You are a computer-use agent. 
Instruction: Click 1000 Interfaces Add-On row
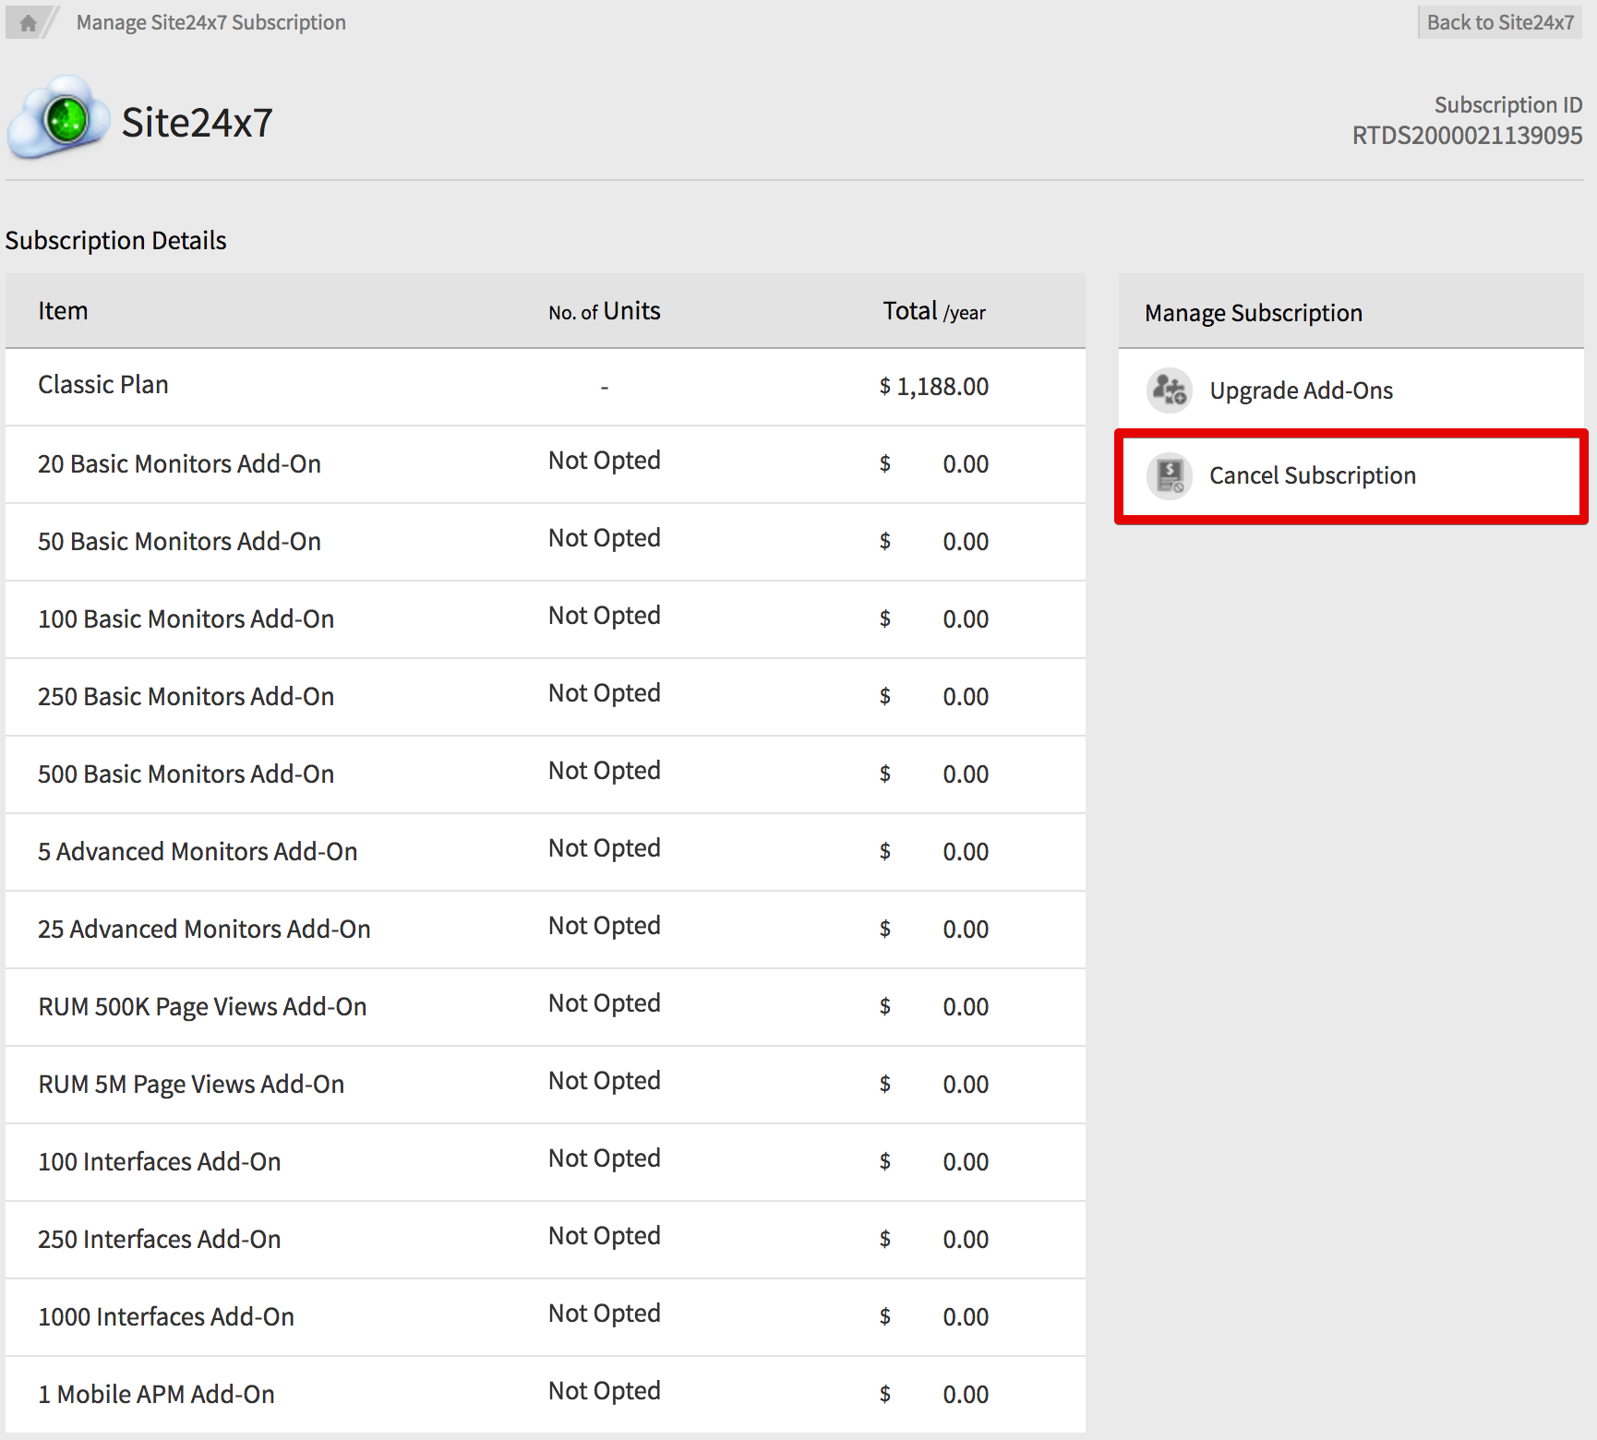click(166, 1316)
